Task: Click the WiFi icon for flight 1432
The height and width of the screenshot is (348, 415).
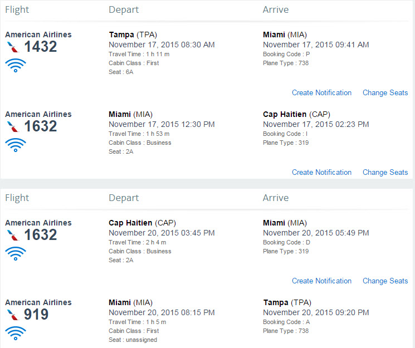Action: click(x=16, y=65)
